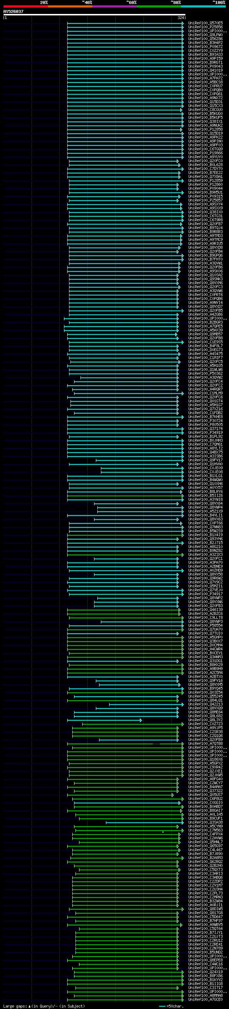This screenshot has width=229, height=1009.
Task: Click the short alignment bar of UniRef100_Q8L3Y2
Action: click(104, 720)
